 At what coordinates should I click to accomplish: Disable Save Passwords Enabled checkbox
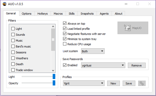click(65, 65)
